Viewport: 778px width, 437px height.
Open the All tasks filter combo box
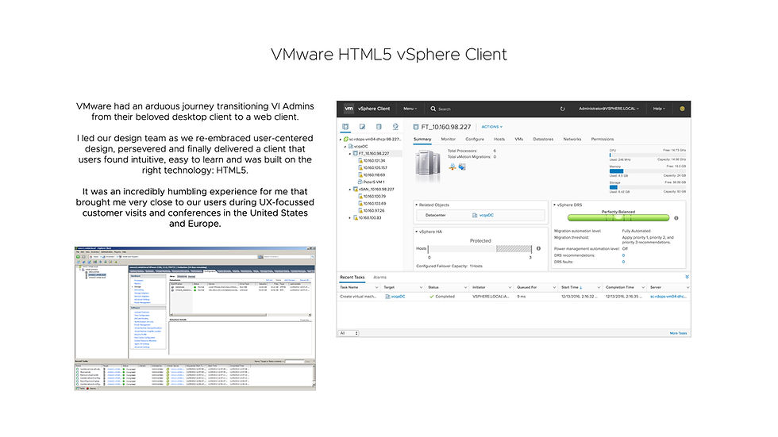(349, 333)
